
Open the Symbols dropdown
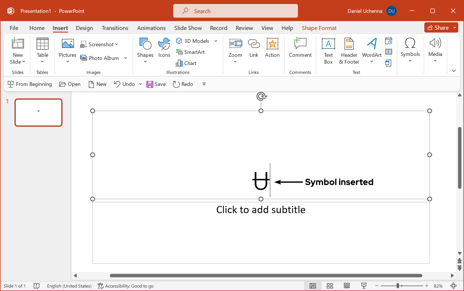[x=410, y=50]
